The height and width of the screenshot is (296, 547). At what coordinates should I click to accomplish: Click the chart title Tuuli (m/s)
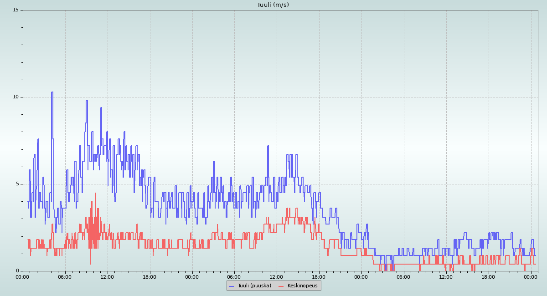[x=273, y=5]
